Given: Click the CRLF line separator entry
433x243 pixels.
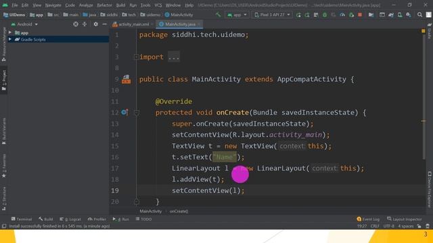Looking at the screenshot, I should [x=375, y=226].
